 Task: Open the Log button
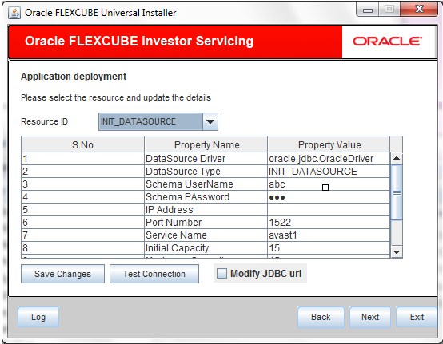point(38,317)
